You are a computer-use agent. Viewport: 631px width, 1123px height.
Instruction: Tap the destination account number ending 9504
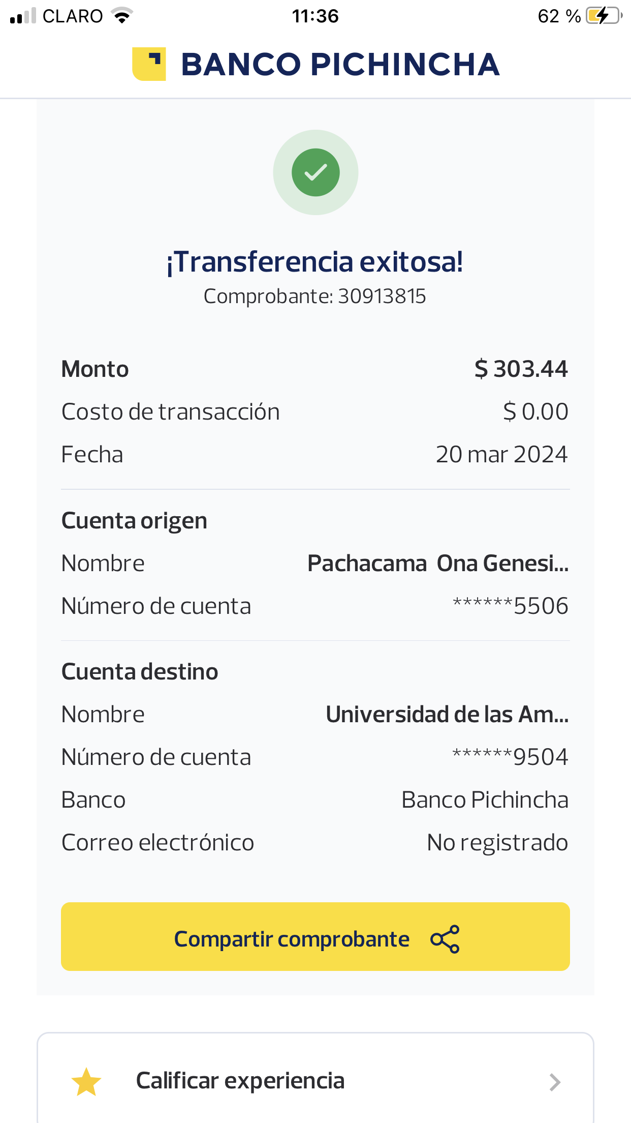510,757
